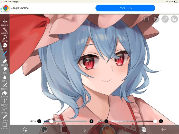
Task: Open the Canvas tool (キャンバス)
Action: coord(5,126)
